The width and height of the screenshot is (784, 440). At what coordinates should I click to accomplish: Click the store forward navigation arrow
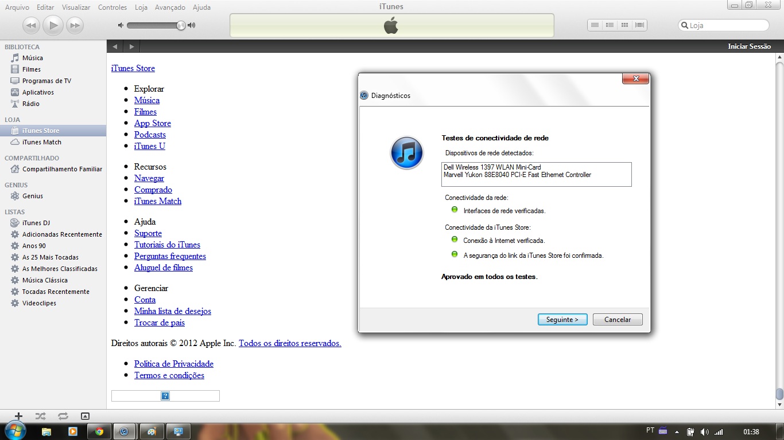(x=131, y=46)
